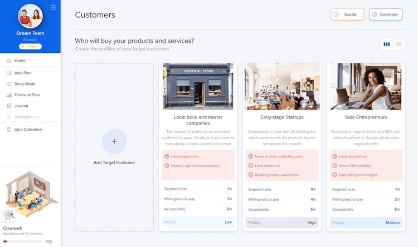Screen dimensions: 418x247
Task: Open Priority dropdown on Solo Entrepreneurs card
Action: click(366, 223)
